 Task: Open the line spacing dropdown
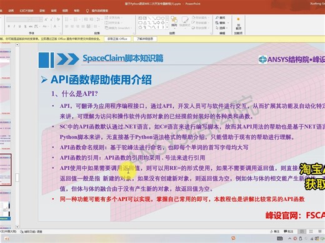pyautogui.click(x=98, y=19)
